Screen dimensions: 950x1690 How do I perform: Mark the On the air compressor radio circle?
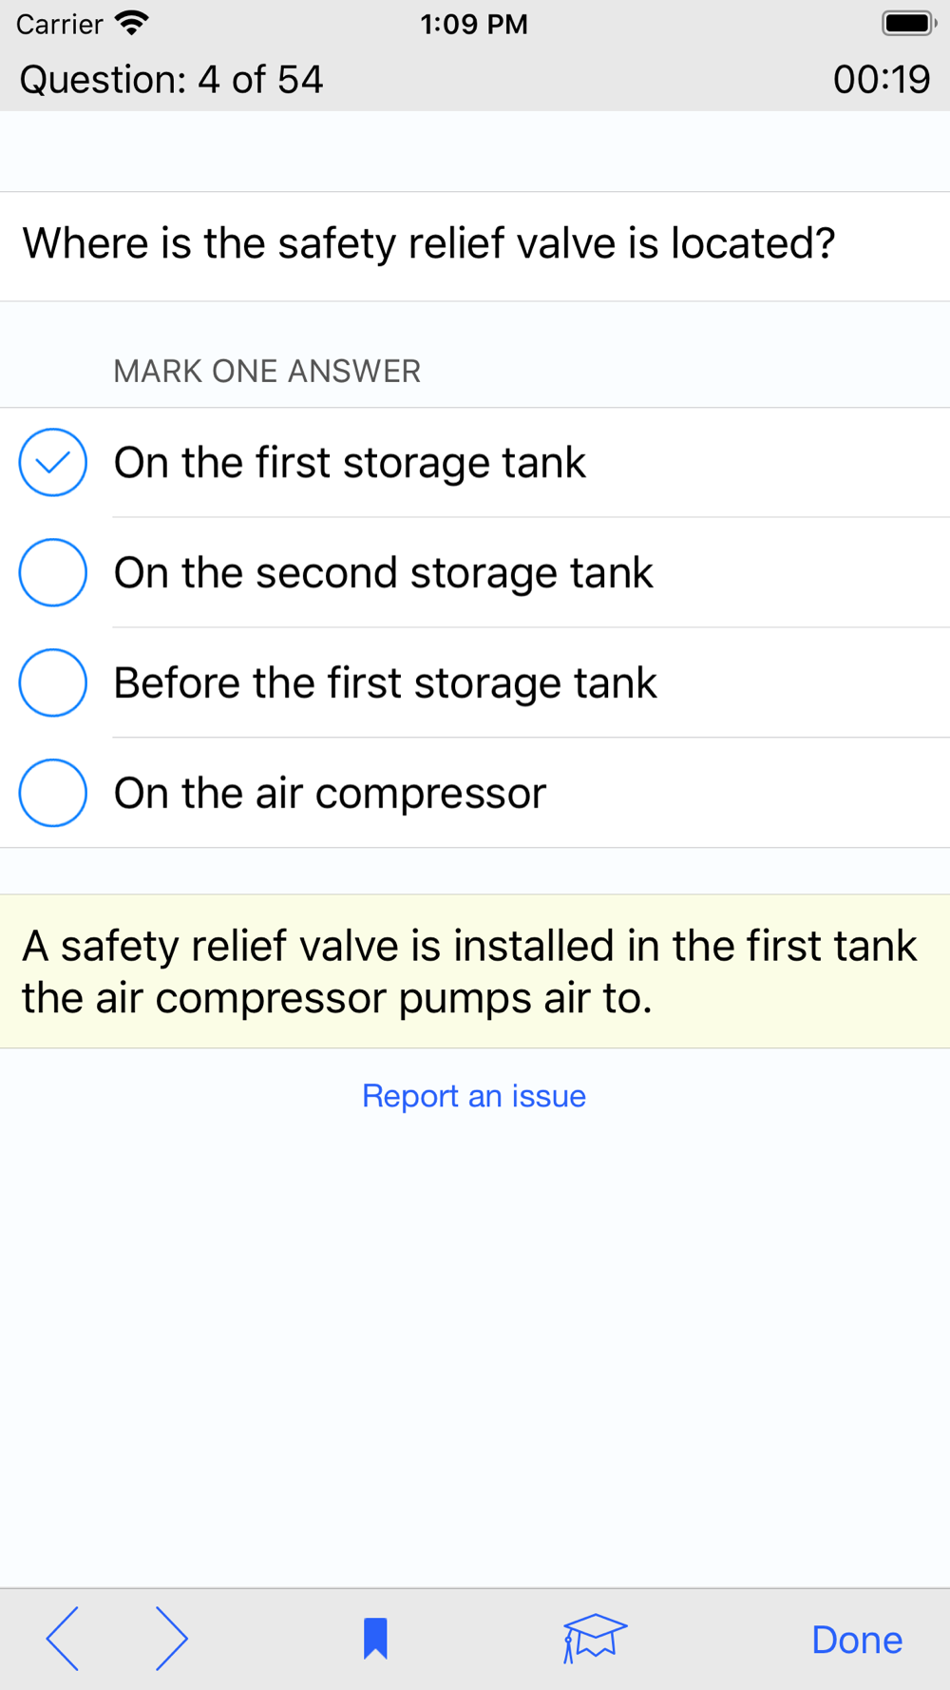click(53, 793)
